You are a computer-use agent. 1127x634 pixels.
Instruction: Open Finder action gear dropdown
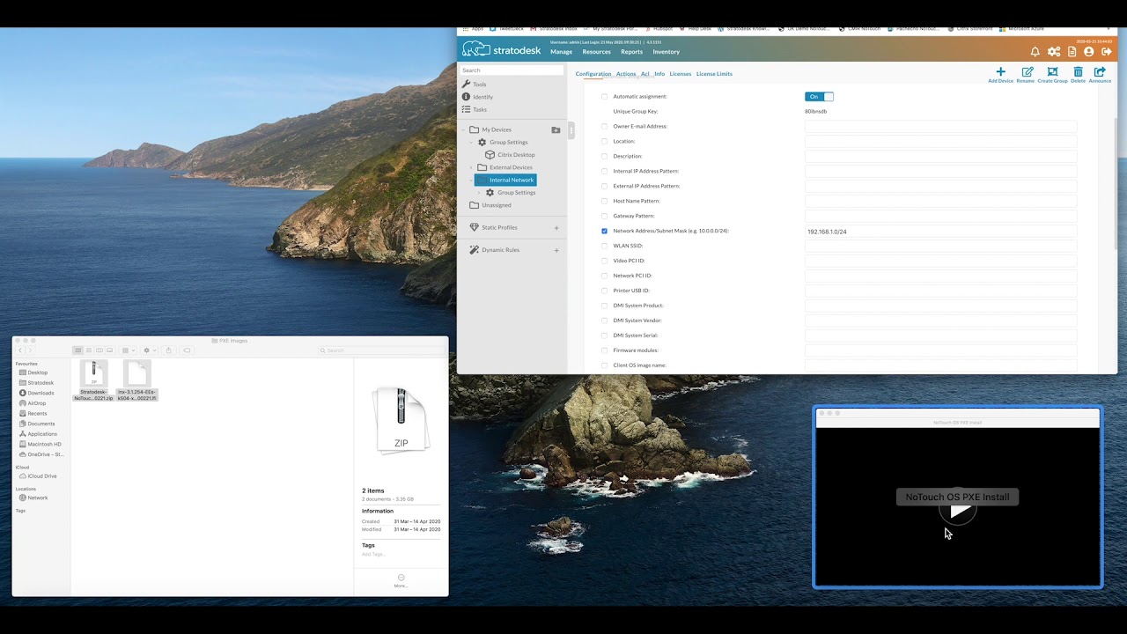pyautogui.click(x=149, y=350)
